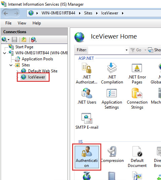Select Application Pools in the tree
Screen dimensions: 161x180
click(x=37, y=59)
